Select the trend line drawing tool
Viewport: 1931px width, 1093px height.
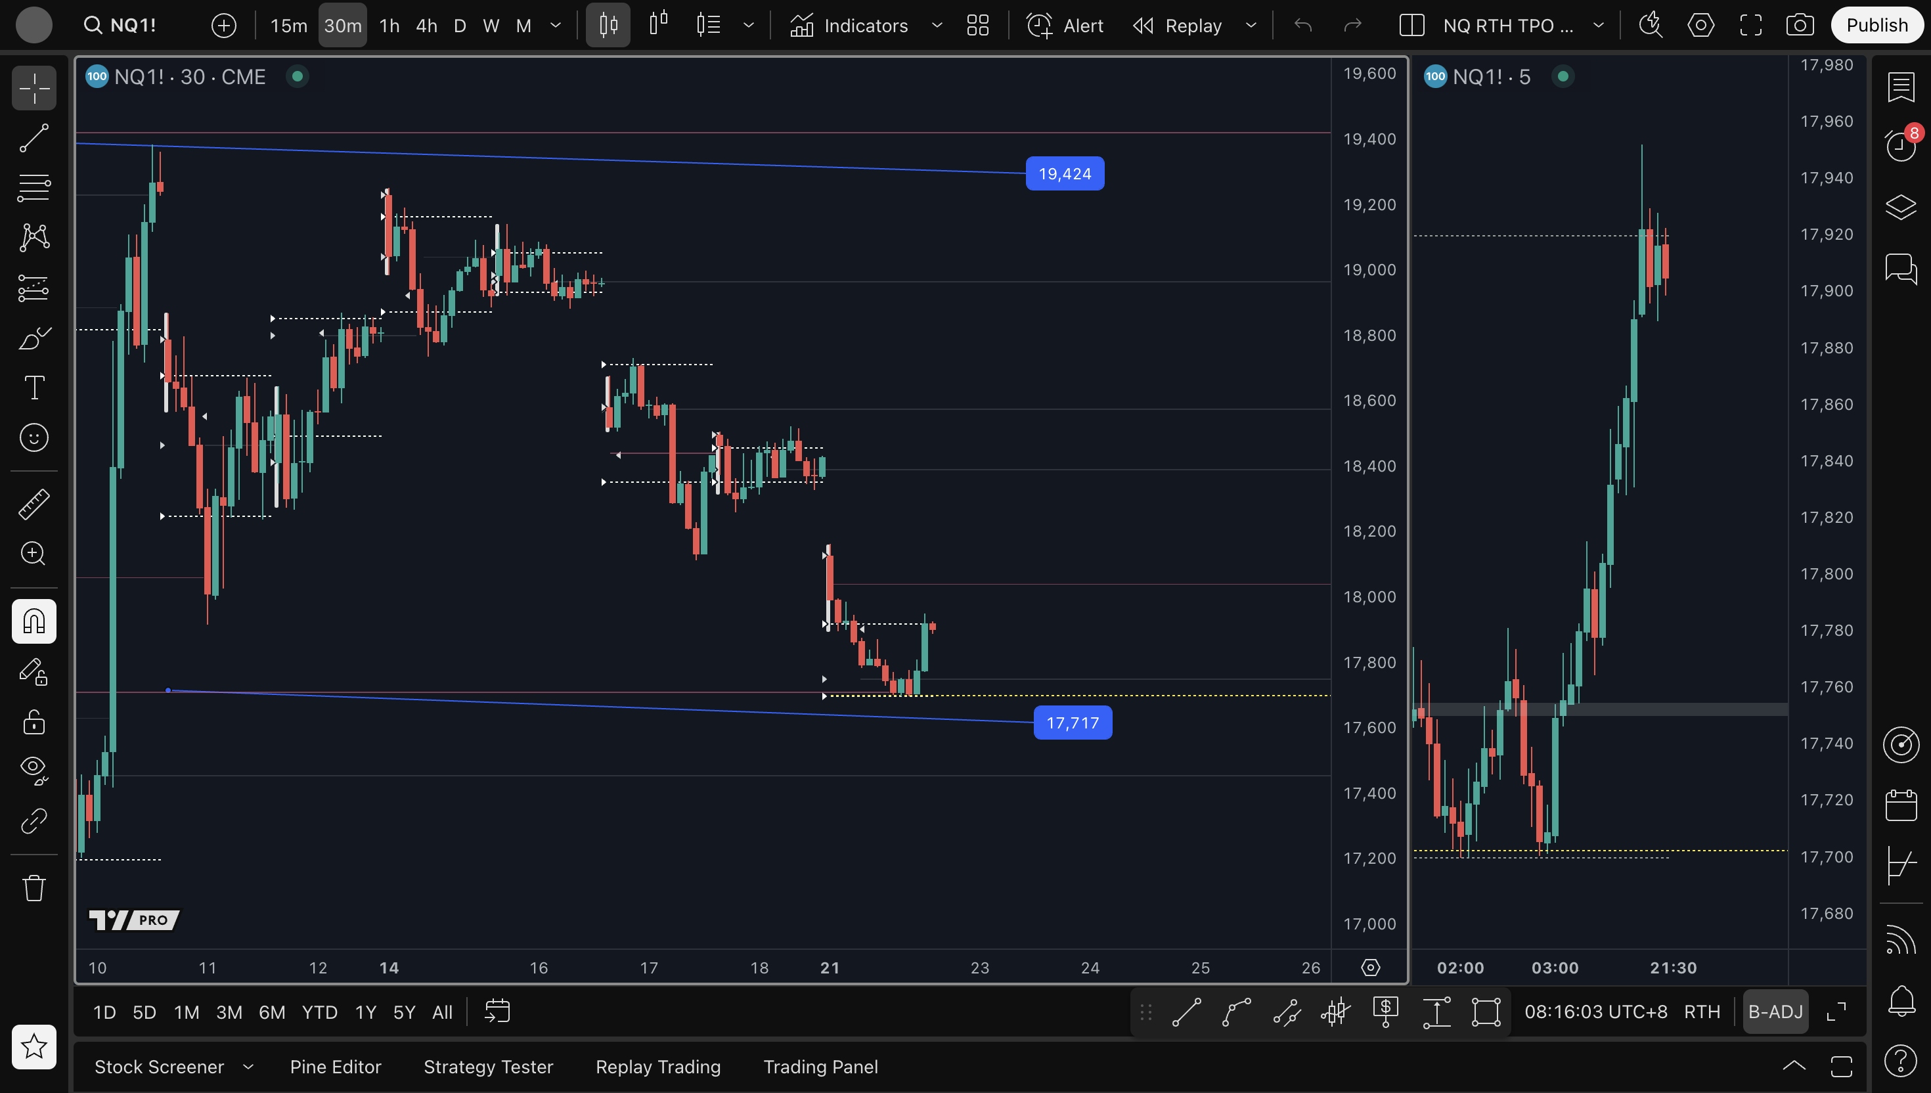click(x=33, y=138)
